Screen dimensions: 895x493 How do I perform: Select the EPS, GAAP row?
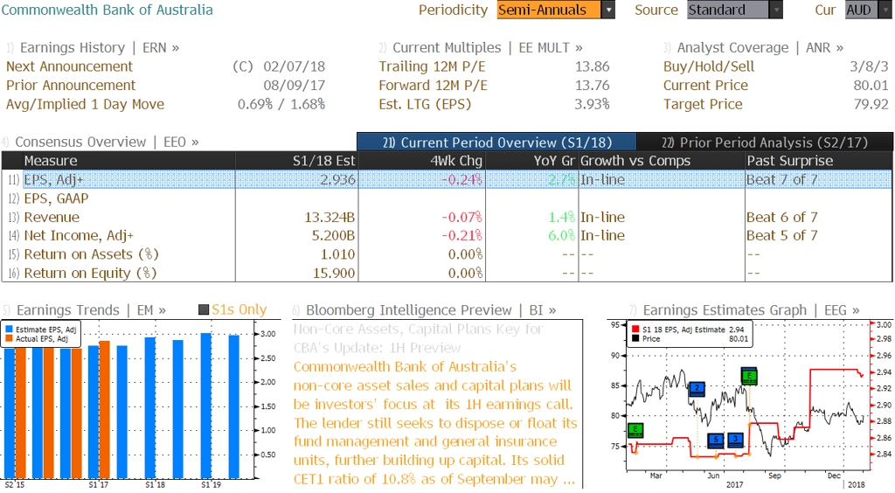[447, 198]
